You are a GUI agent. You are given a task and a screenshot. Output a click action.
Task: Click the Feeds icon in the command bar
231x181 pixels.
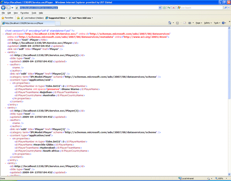177,23
